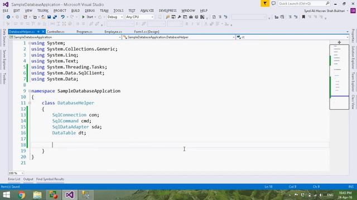Switch to the Program.cs tab
The width and height of the screenshot is (357, 200).
pyautogui.click(x=84, y=32)
